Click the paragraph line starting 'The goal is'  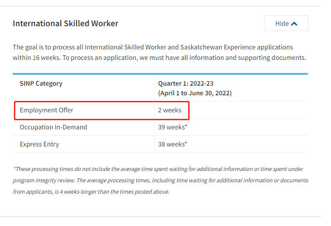(x=153, y=47)
